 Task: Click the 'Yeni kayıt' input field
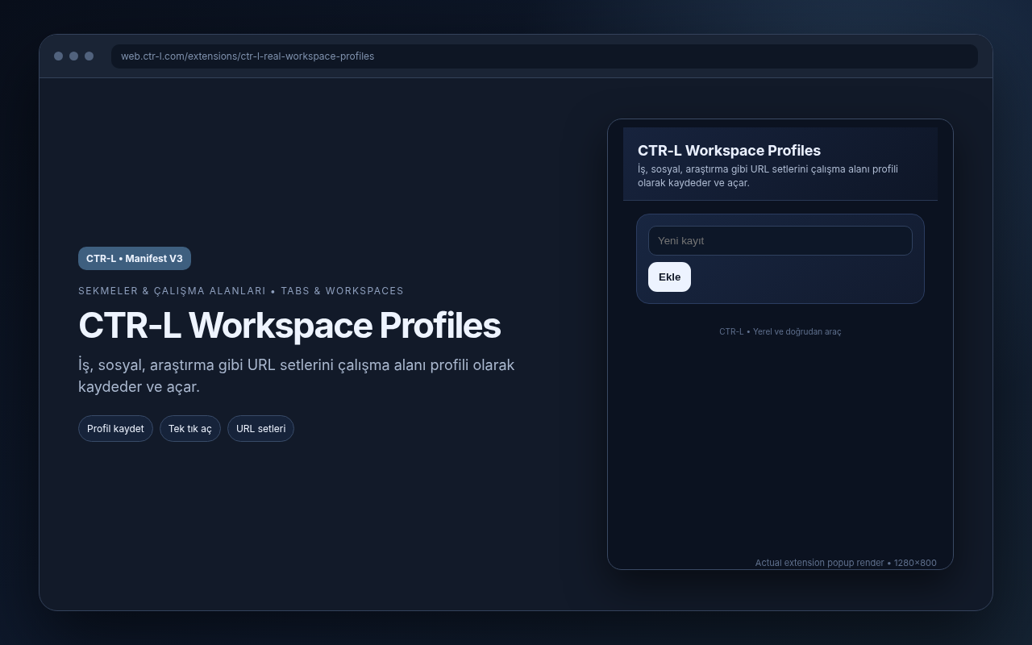tap(780, 240)
